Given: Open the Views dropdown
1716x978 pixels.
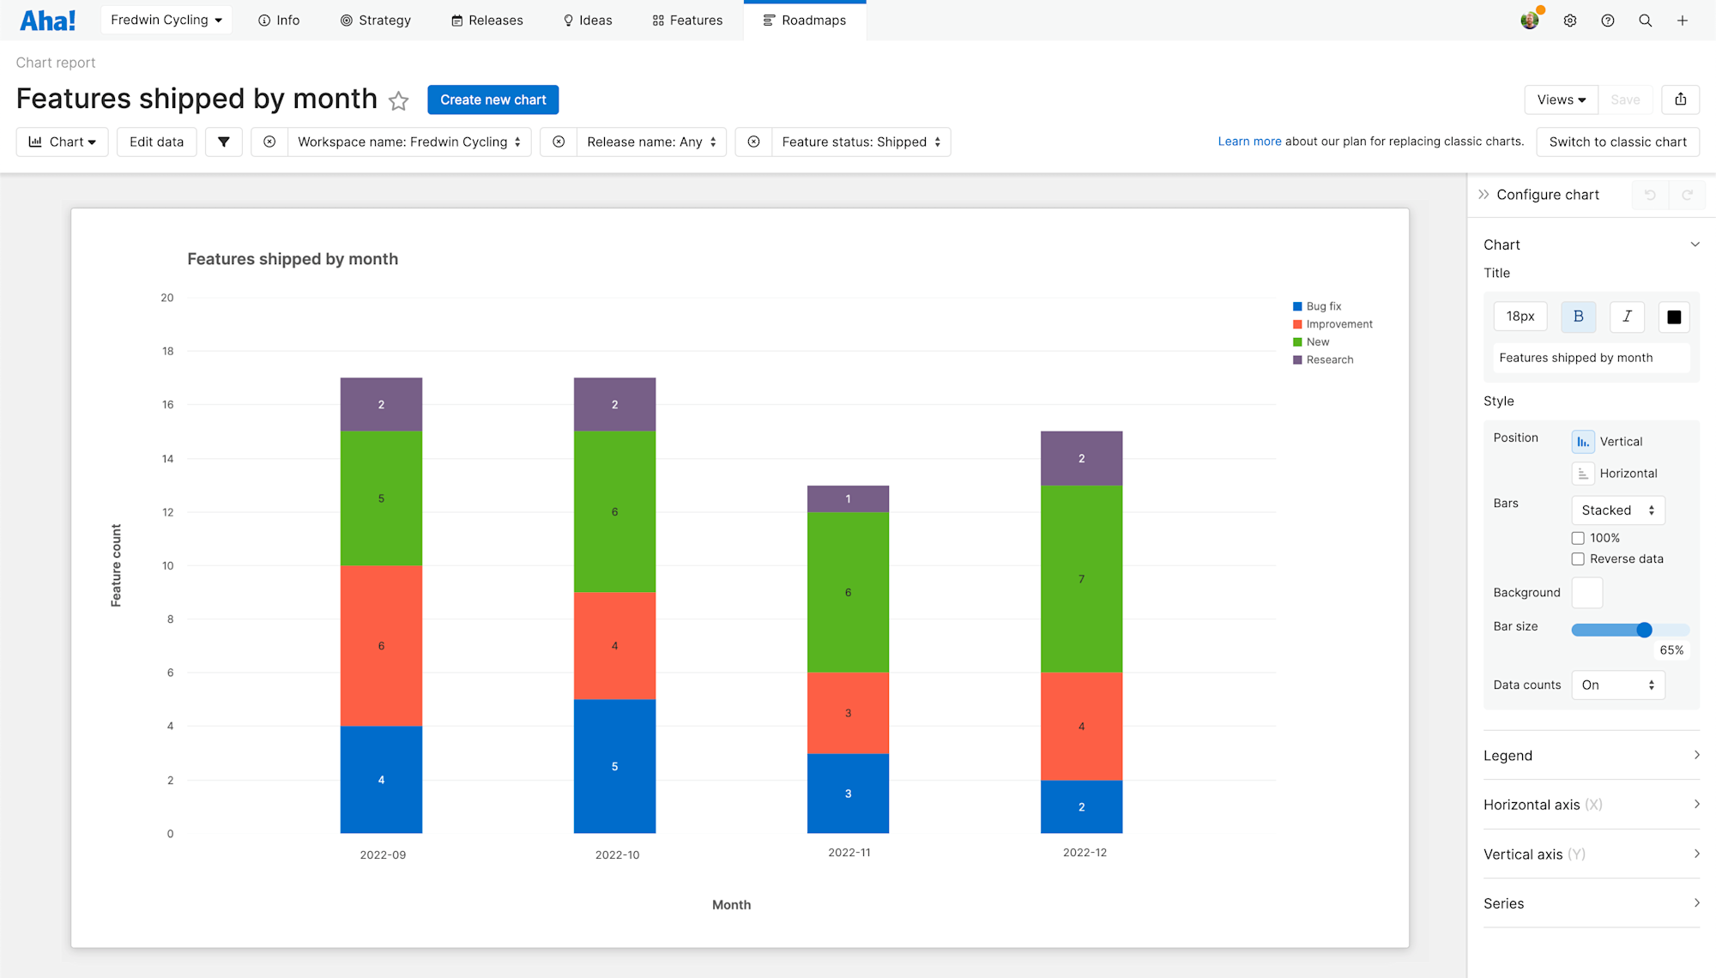Looking at the screenshot, I should coord(1560,100).
